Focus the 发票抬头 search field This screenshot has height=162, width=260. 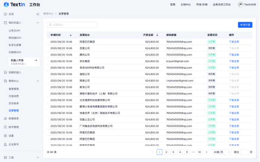(x=72, y=25)
